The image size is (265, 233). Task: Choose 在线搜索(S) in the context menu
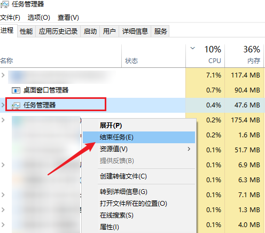click(x=139, y=215)
